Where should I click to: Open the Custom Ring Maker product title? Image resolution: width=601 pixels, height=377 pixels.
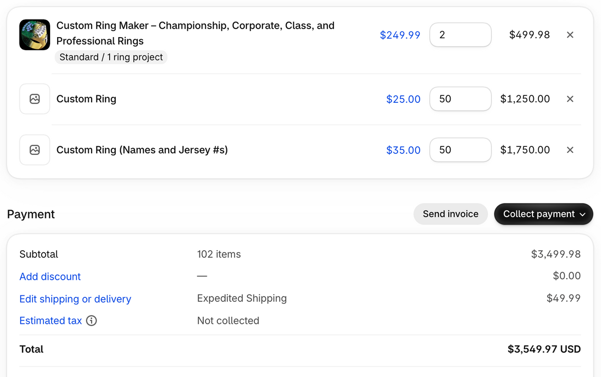tap(195, 33)
